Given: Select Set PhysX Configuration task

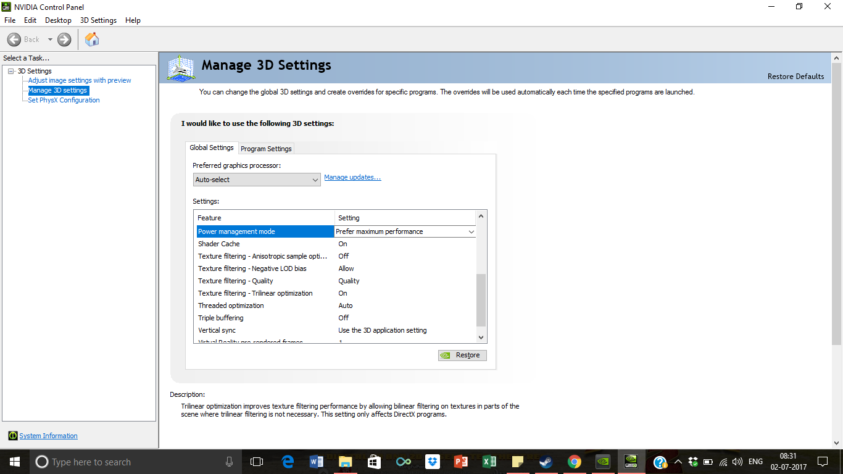Looking at the screenshot, I should 64,100.
